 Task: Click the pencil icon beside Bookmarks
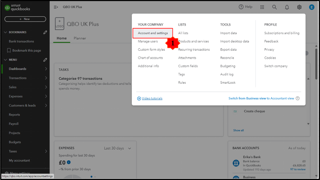[45, 32]
